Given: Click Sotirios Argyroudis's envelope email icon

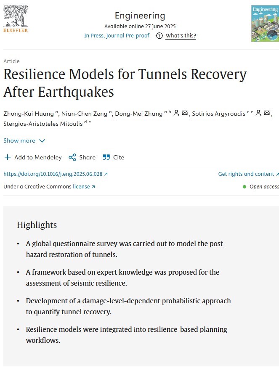Looking at the screenshot, I should (x=267, y=113).
